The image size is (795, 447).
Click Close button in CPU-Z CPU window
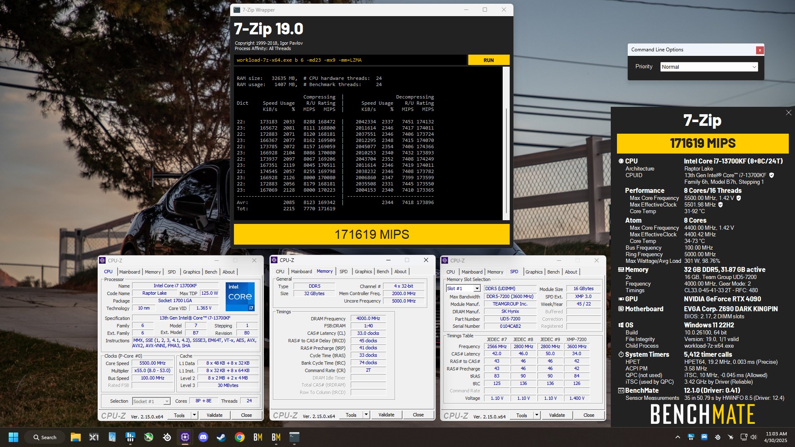click(x=246, y=415)
